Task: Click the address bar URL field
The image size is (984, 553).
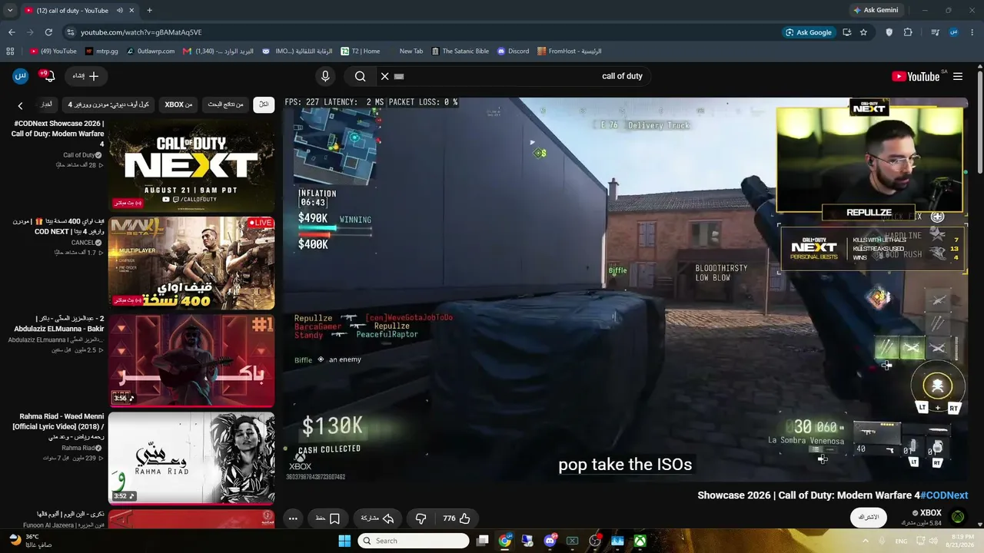Action: (423, 32)
